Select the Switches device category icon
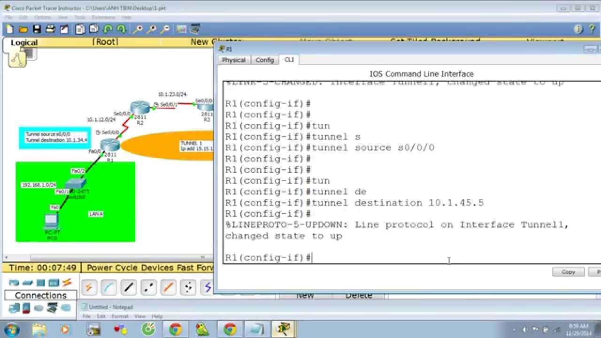Viewport: 601px width, 338px height. click(28, 283)
